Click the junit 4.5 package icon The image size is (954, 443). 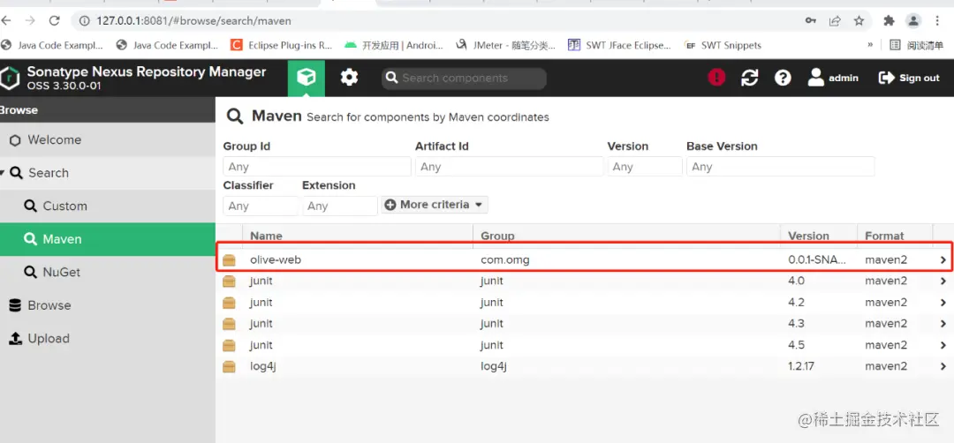[229, 345]
